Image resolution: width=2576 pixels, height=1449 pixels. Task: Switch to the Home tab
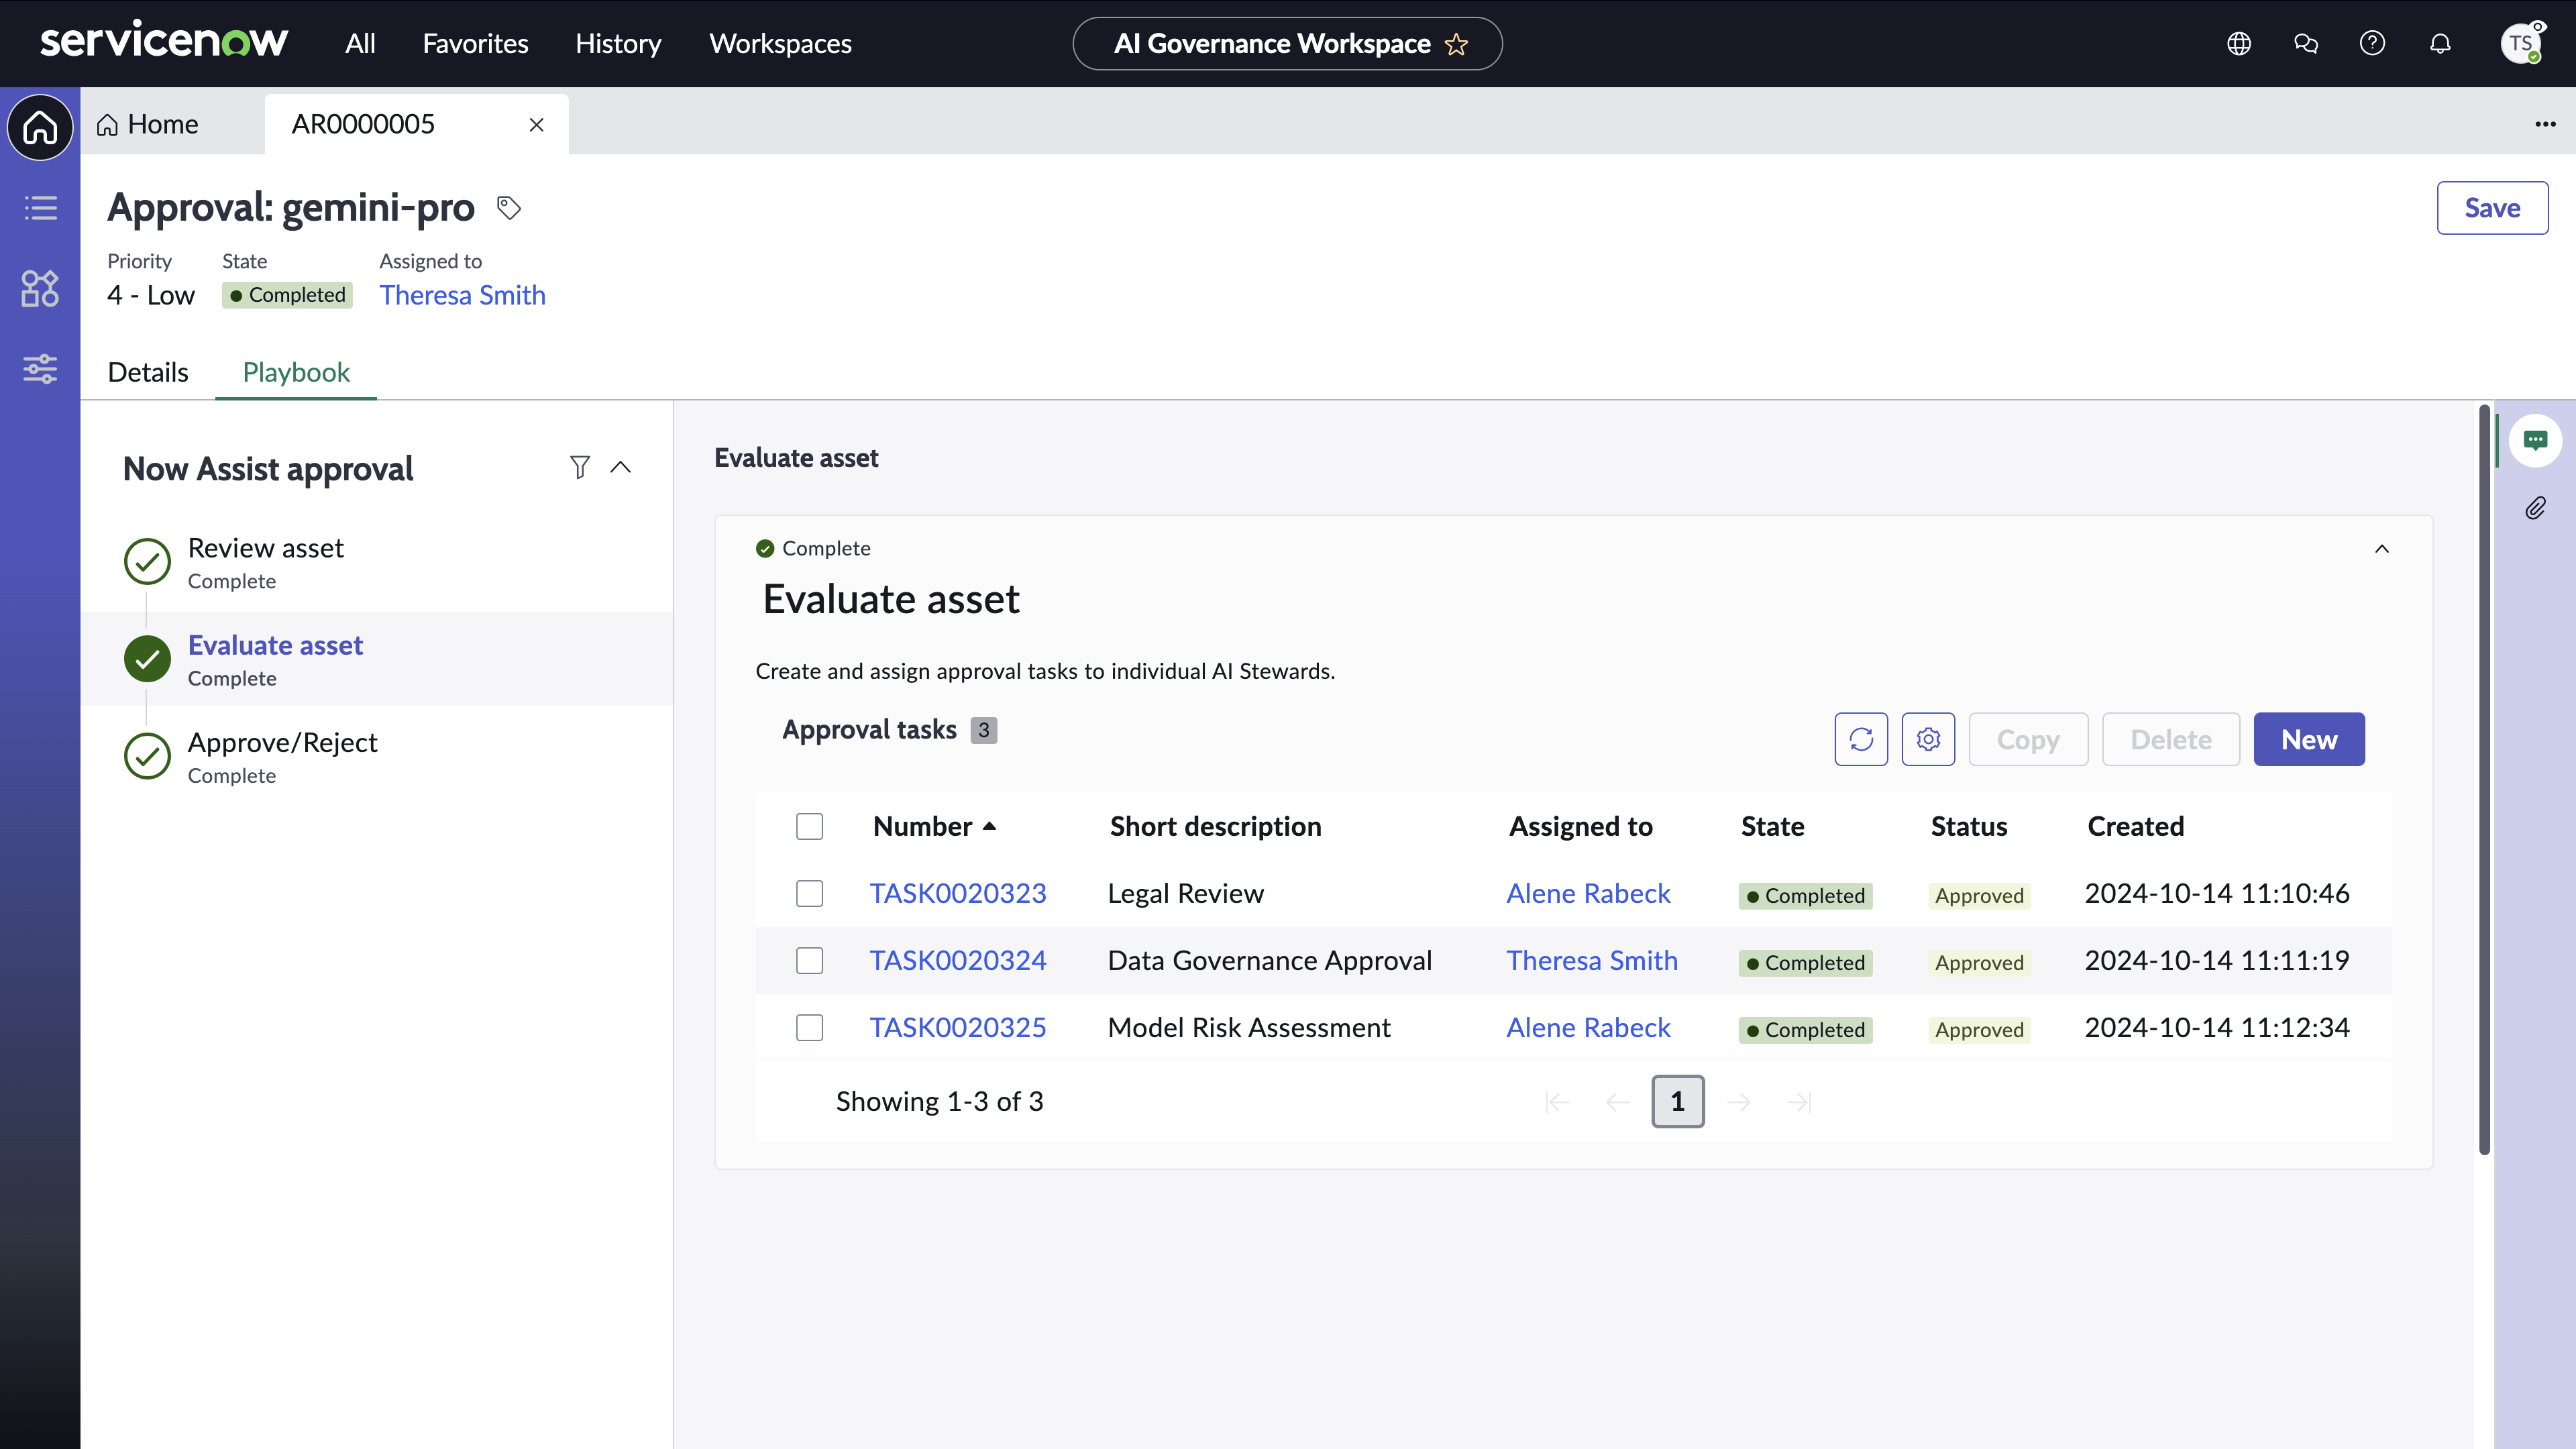148,124
